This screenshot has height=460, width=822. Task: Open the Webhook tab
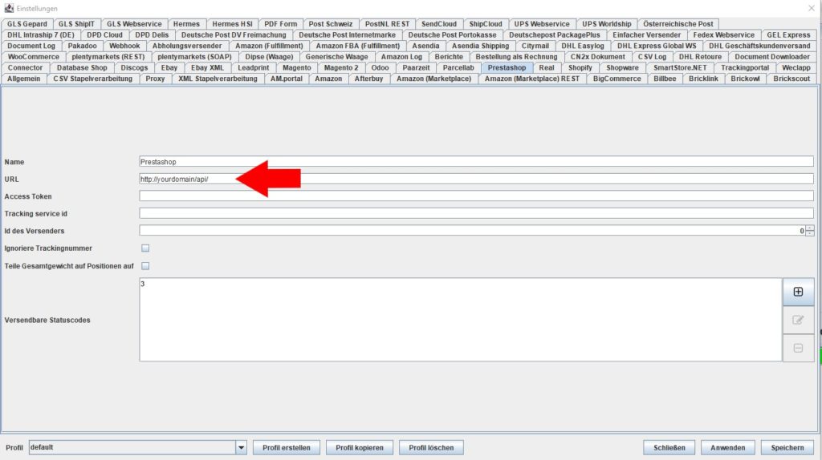[124, 46]
